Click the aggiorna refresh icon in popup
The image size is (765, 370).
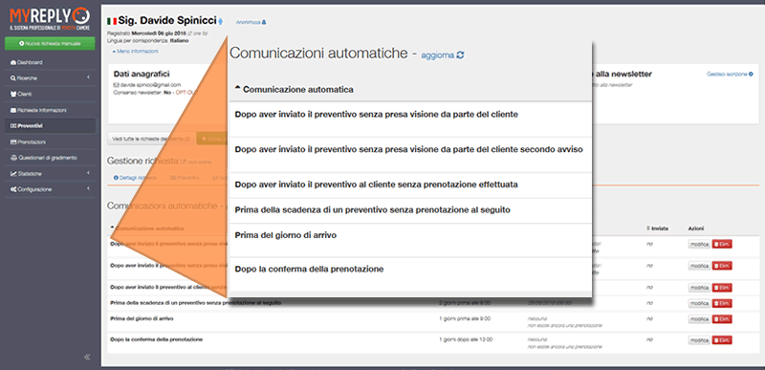pyautogui.click(x=460, y=55)
